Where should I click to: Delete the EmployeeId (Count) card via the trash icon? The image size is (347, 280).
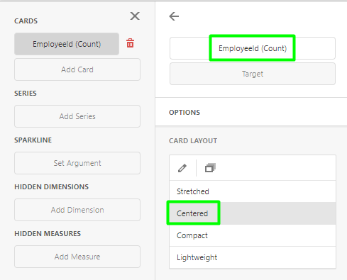pyautogui.click(x=130, y=43)
